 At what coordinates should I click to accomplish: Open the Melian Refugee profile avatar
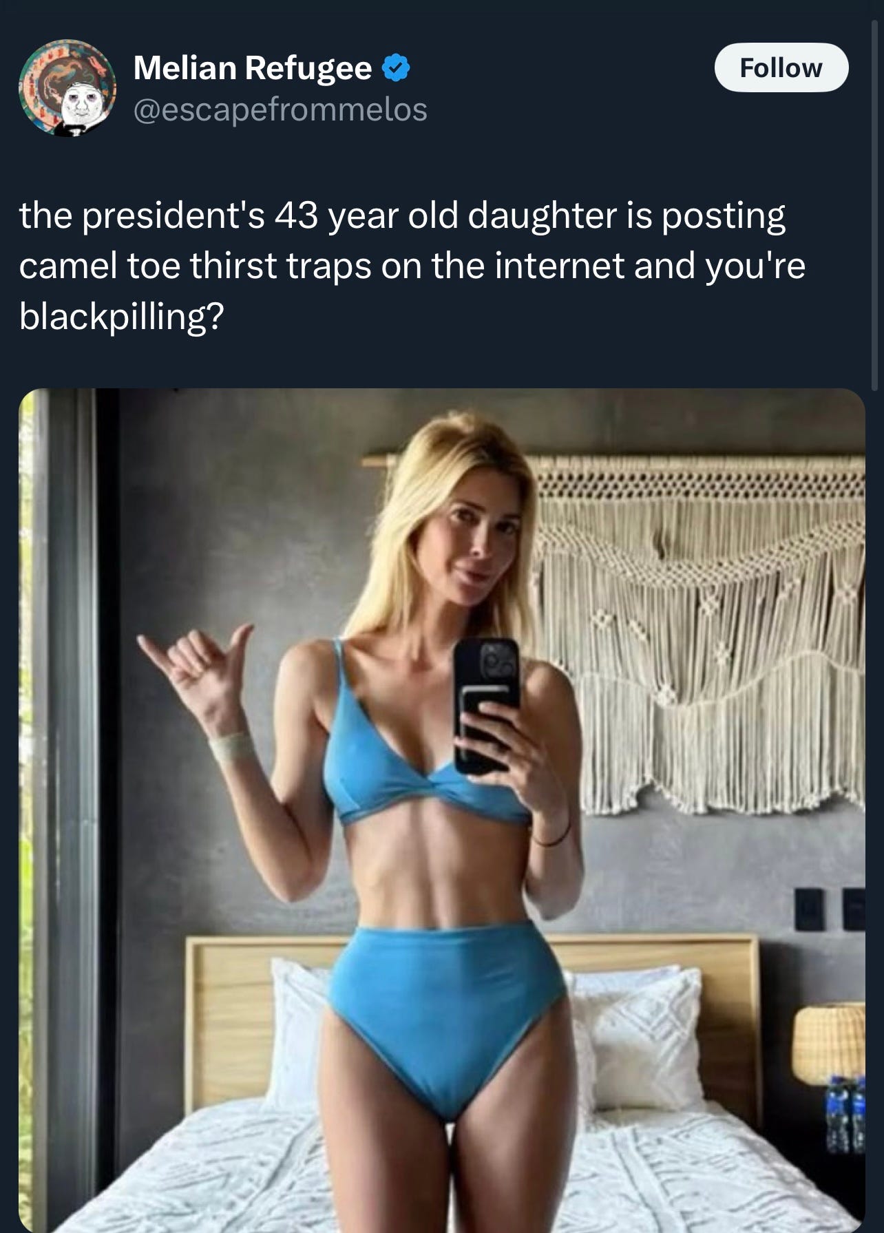[67, 87]
